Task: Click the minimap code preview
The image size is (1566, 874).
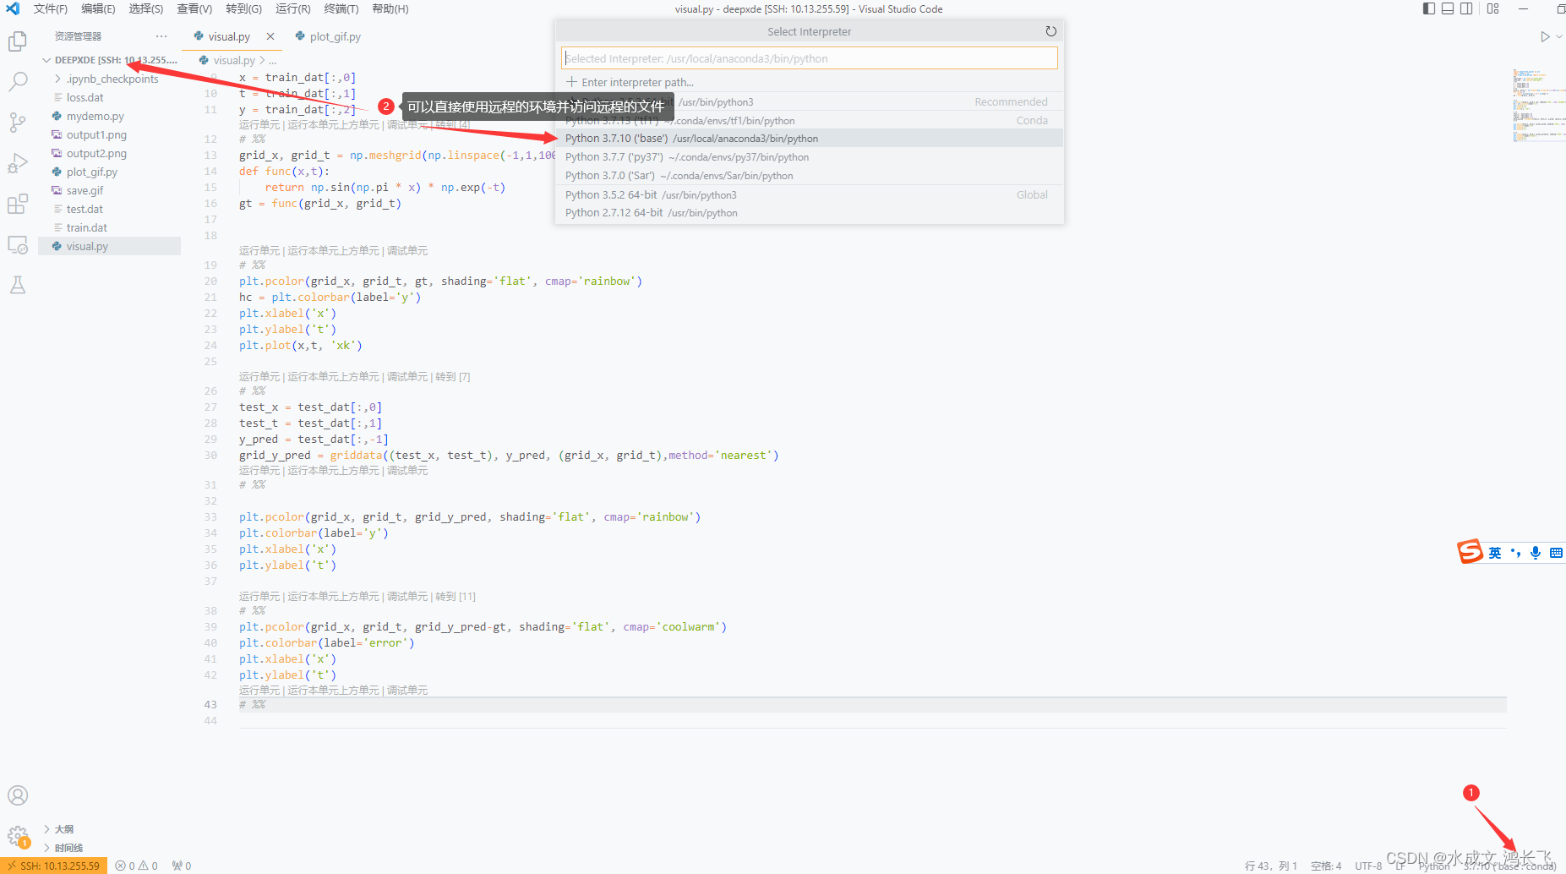Action: click(1538, 106)
